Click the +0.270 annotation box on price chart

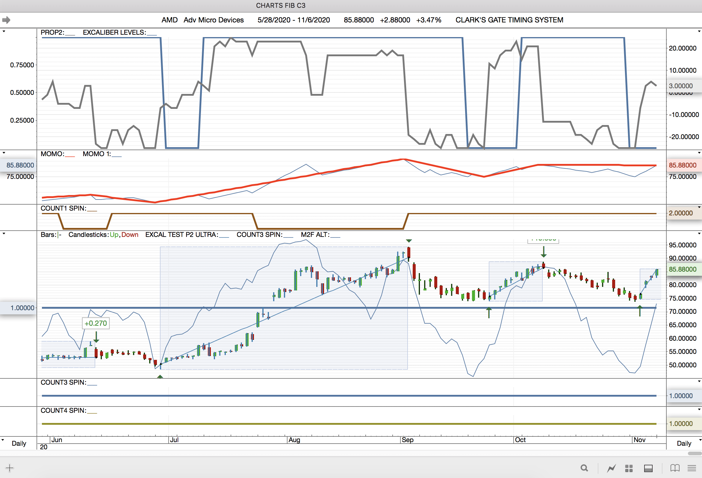tap(96, 323)
